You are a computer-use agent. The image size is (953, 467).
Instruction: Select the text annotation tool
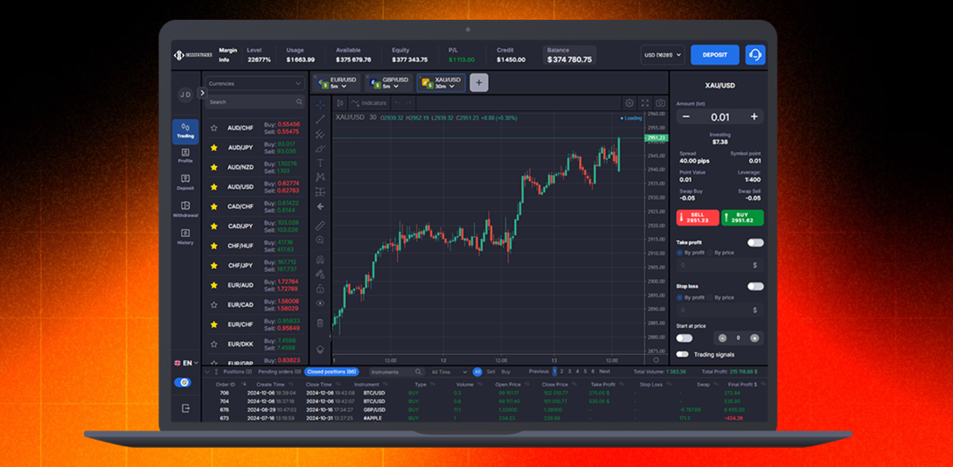pos(320,163)
